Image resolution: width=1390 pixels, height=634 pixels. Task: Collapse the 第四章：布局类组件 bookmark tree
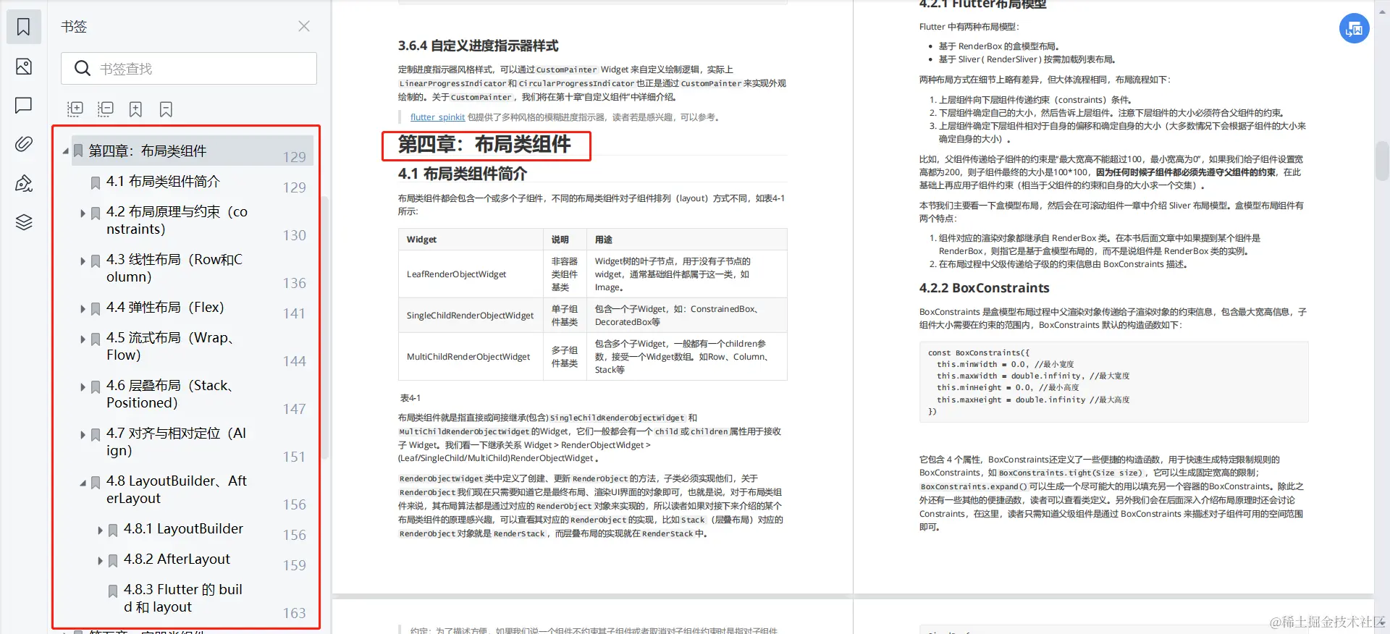(66, 151)
